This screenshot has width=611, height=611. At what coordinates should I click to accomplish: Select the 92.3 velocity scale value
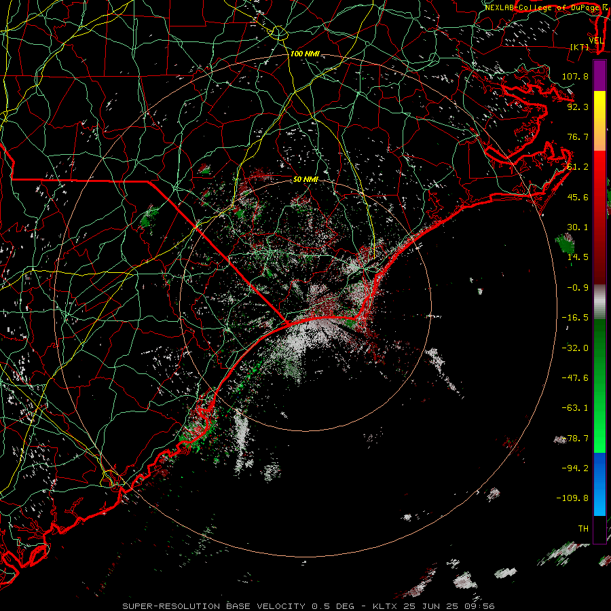pyautogui.click(x=578, y=107)
